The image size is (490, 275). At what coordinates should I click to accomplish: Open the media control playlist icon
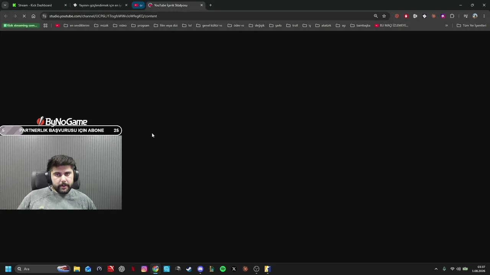[465, 16]
